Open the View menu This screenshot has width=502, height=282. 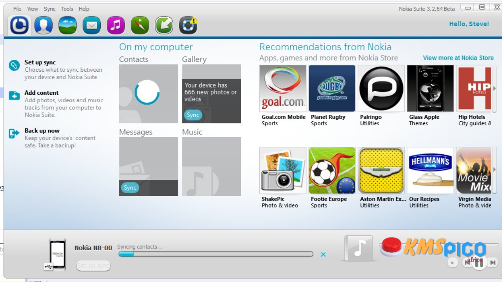[x=33, y=9]
